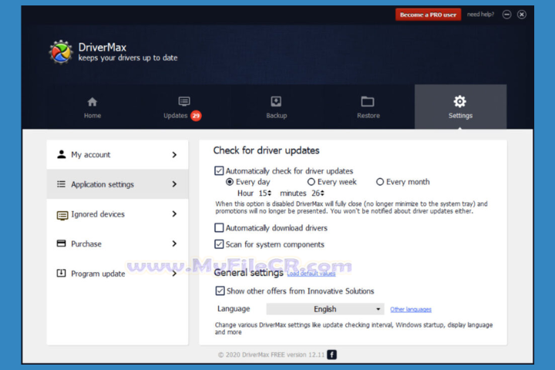This screenshot has height=370, width=555.
Task: Open the Program update menu item
Action: tap(117, 274)
